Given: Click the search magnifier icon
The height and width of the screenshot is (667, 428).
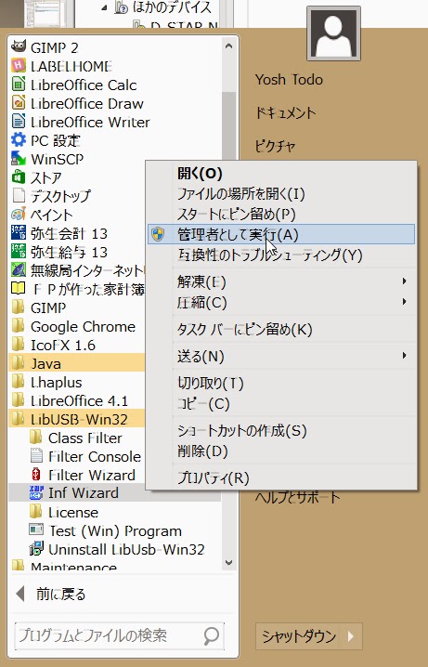Looking at the screenshot, I should [x=212, y=635].
